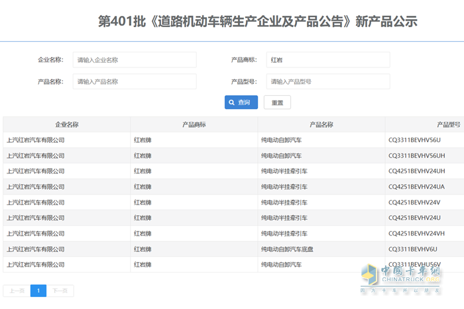Viewport: 464px width, 309px height.
Task: Click the 产品商标 column header
Action: pyautogui.click(x=194, y=124)
